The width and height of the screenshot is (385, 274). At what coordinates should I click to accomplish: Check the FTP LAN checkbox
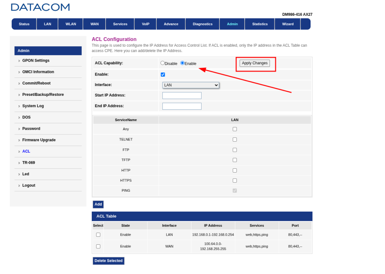(235, 150)
